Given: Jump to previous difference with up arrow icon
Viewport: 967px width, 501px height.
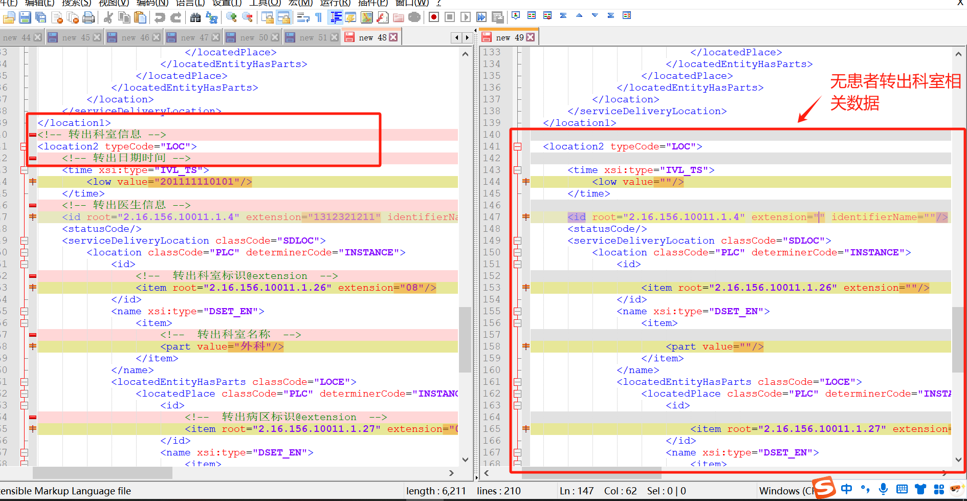Looking at the screenshot, I should 579,16.
